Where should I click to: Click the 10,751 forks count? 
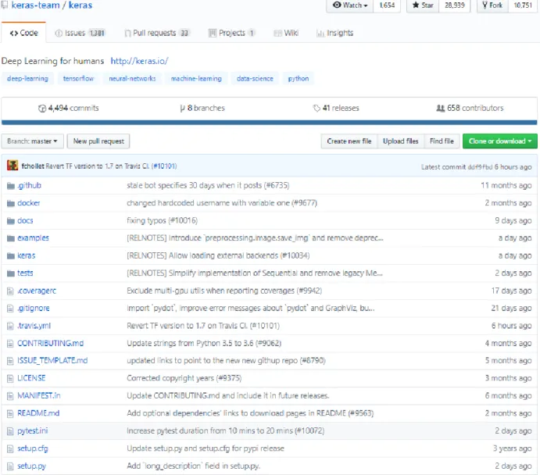tap(523, 5)
